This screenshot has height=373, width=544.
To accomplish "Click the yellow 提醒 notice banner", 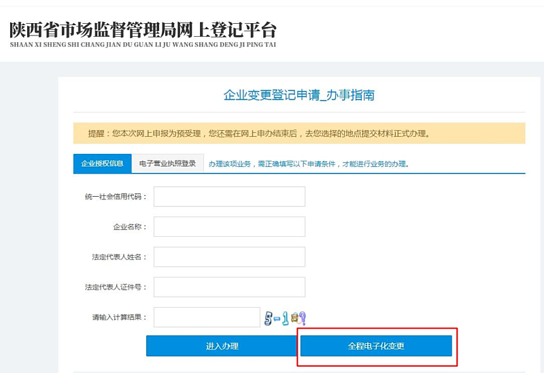I will pyautogui.click(x=299, y=133).
